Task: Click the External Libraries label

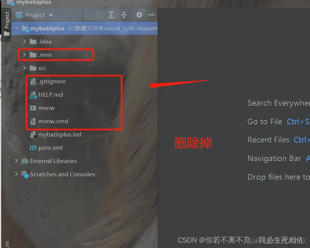Action: click(x=54, y=161)
